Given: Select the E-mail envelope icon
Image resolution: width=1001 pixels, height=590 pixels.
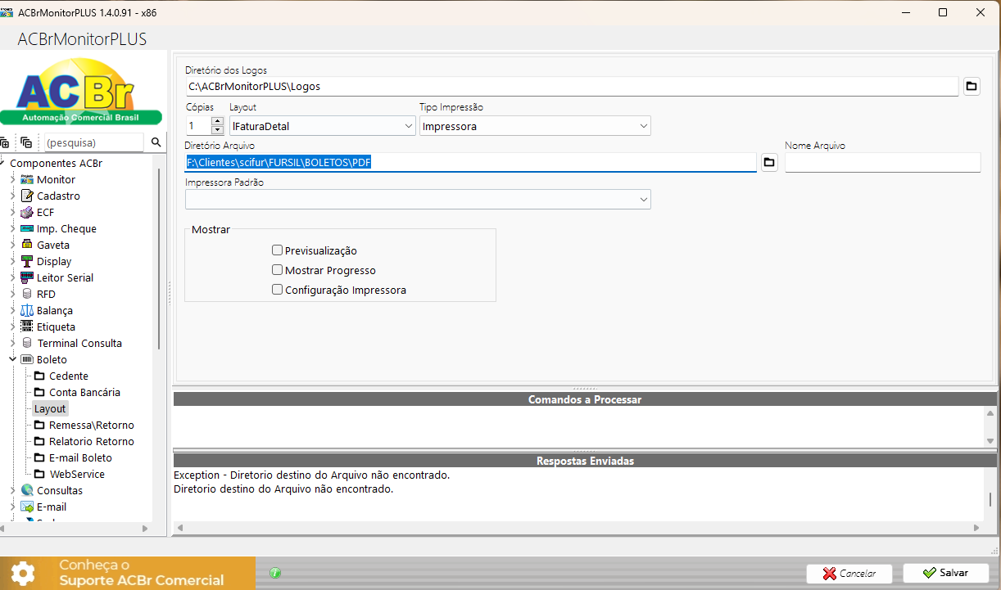Looking at the screenshot, I should tap(27, 507).
